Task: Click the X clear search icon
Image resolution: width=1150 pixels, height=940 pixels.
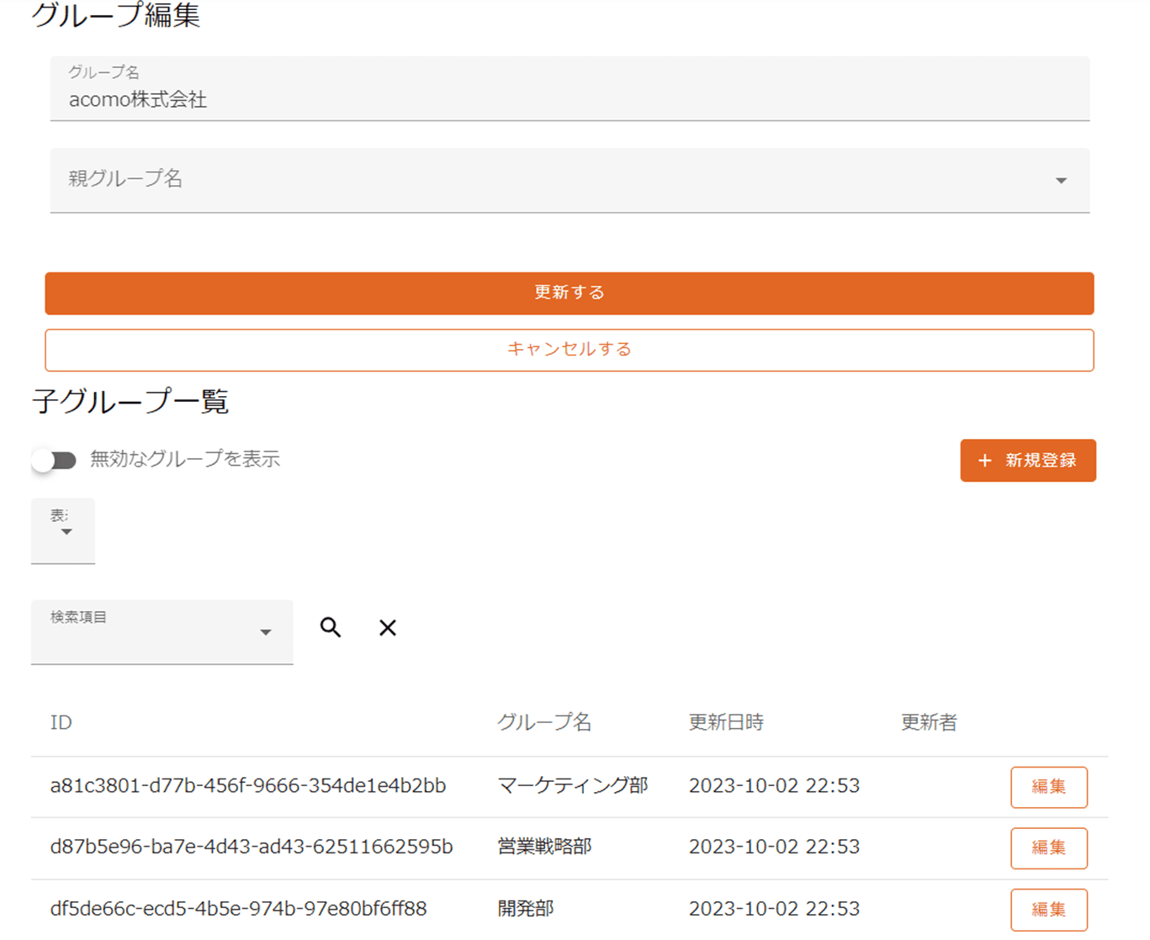Action: (x=387, y=627)
